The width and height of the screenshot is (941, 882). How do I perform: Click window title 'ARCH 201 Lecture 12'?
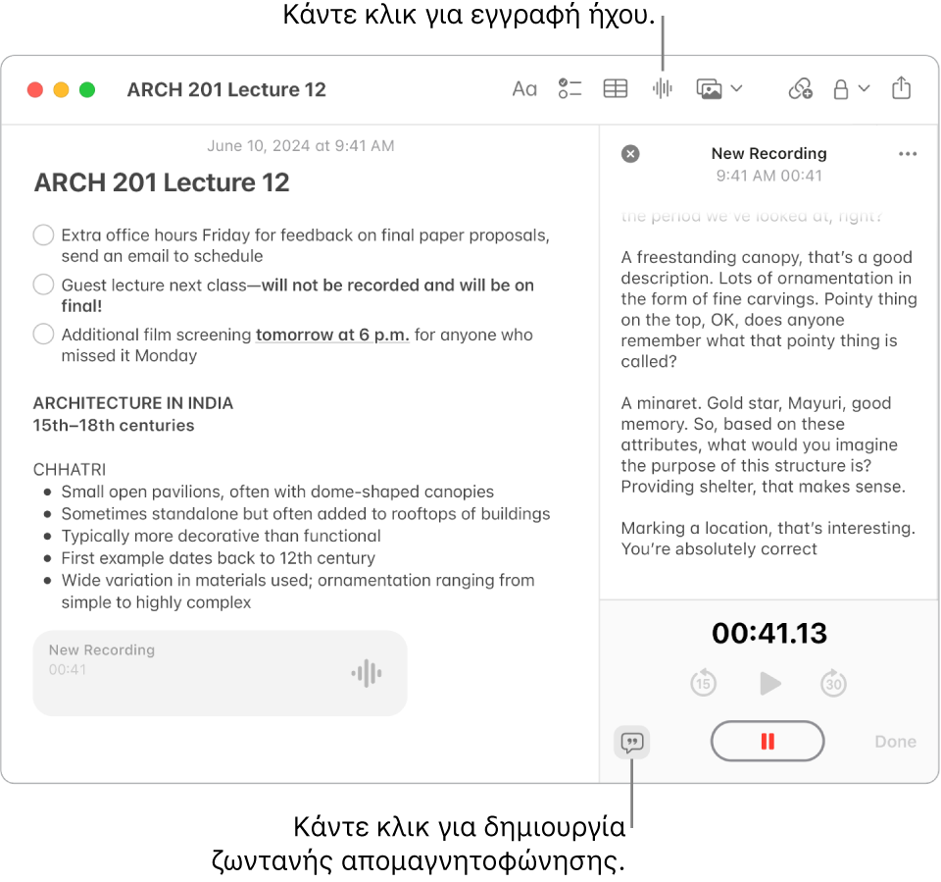click(x=226, y=89)
